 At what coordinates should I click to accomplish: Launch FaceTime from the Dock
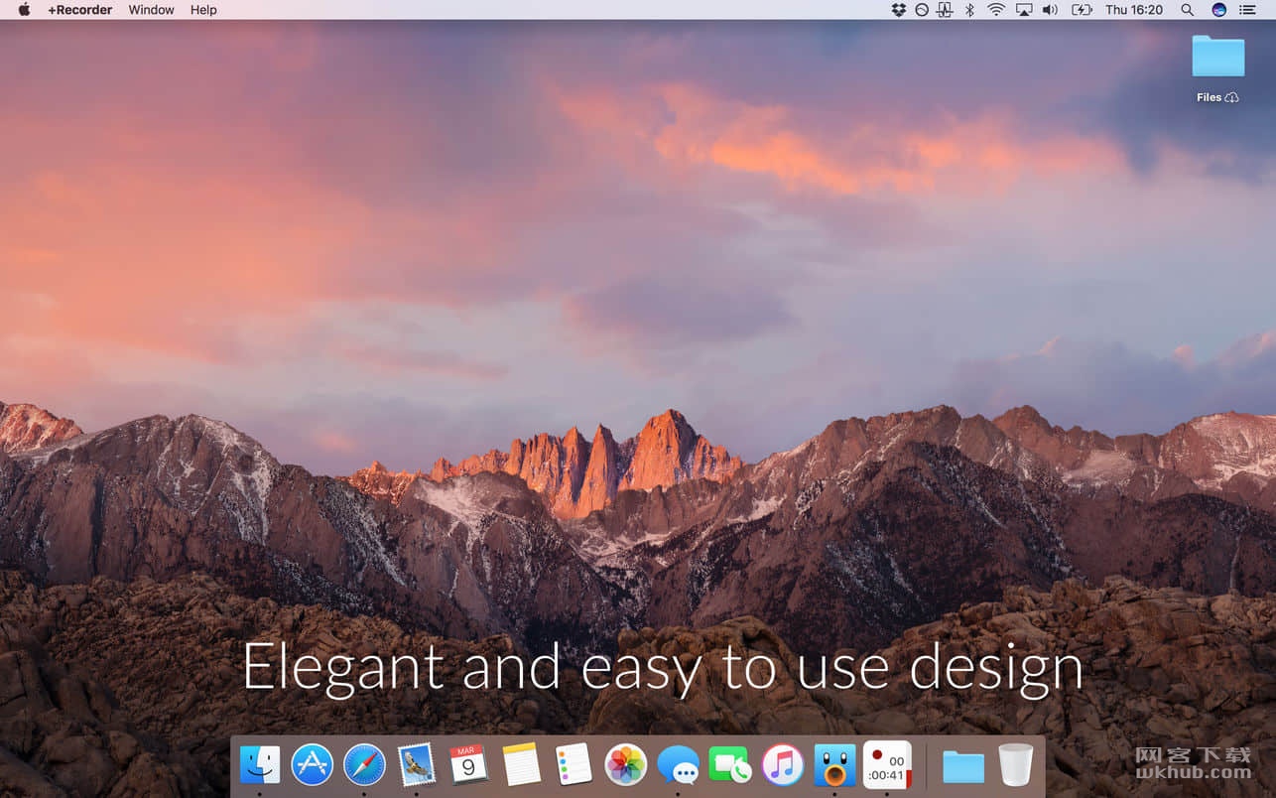730,766
